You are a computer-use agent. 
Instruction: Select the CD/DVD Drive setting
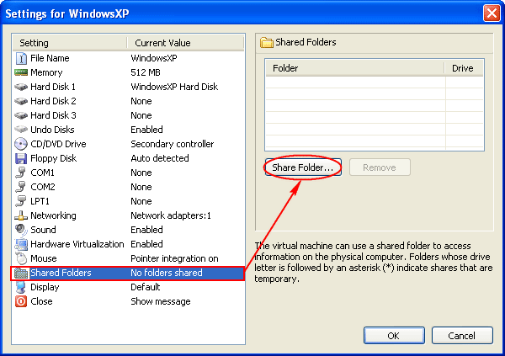(x=128, y=144)
